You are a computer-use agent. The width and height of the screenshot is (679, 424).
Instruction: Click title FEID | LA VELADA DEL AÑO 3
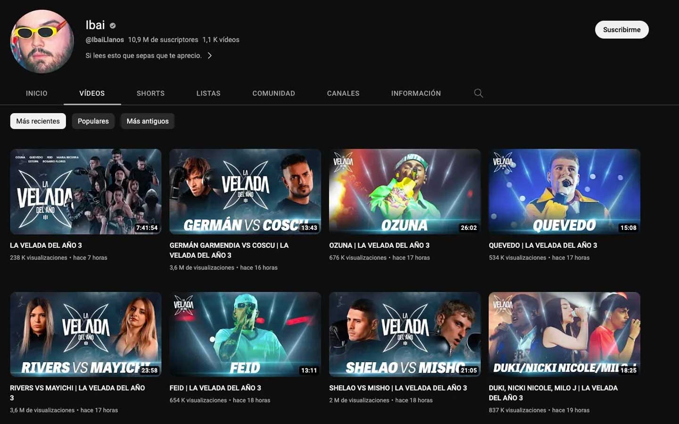pos(215,388)
